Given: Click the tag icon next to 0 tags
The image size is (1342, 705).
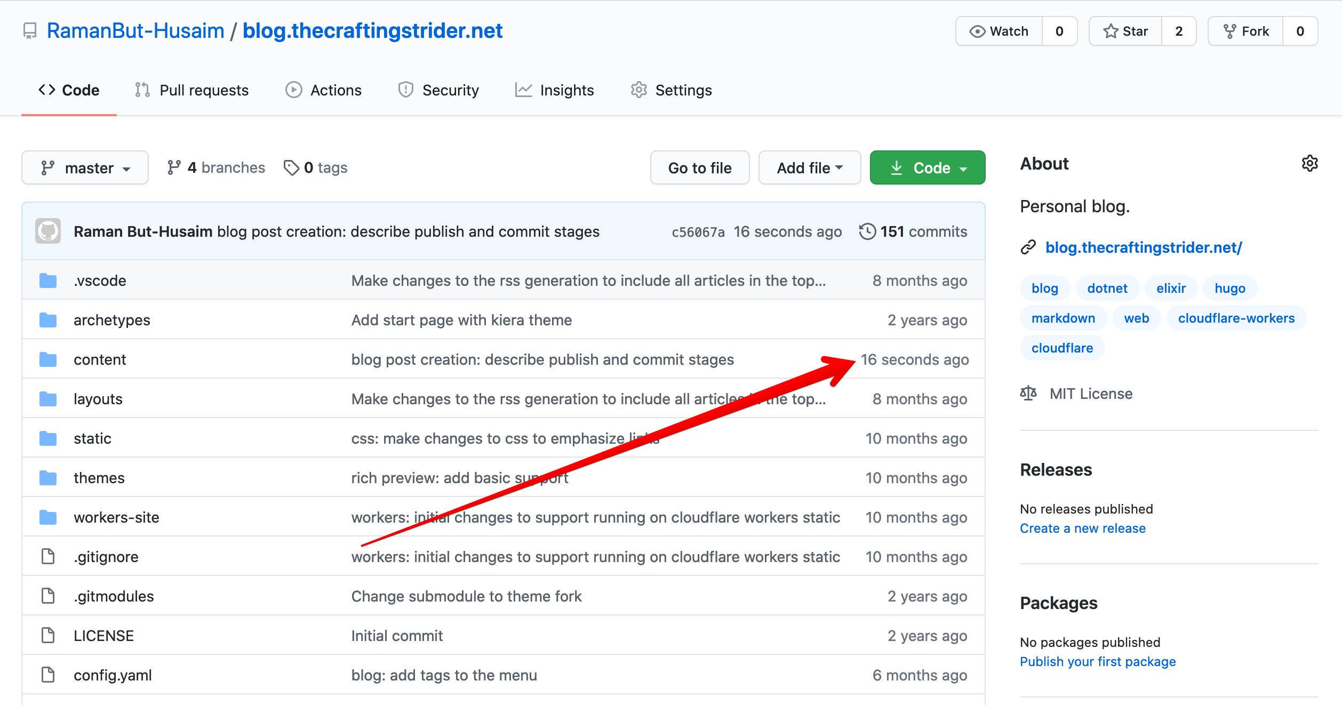Looking at the screenshot, I should coord(291,167).
